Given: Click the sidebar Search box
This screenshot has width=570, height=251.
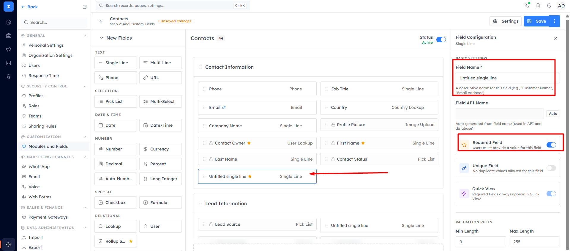Looking at the screenshot, I should pos(54,22).
